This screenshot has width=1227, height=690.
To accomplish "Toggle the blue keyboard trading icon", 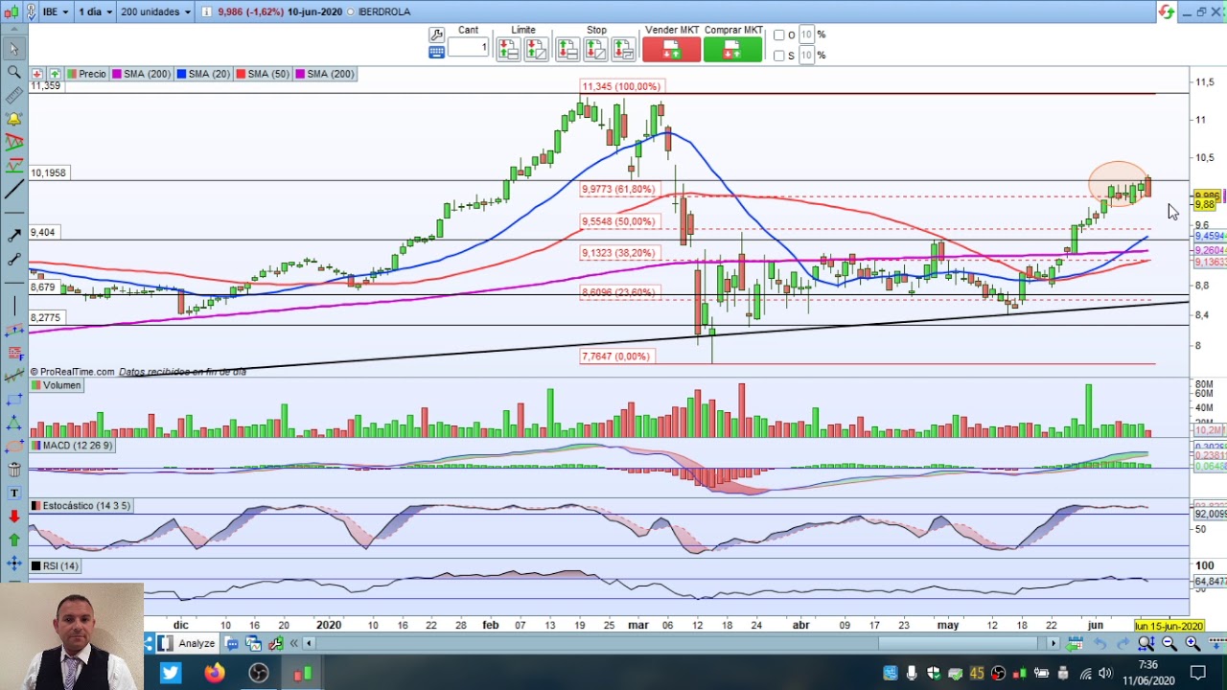I will [436, 52].
